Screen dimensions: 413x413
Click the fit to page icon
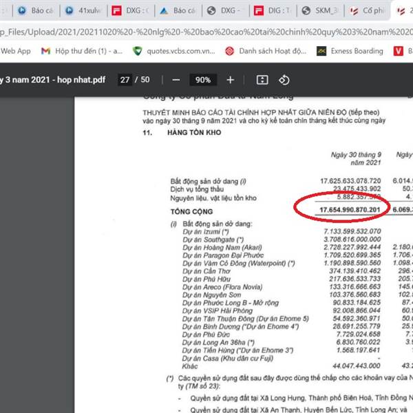(x=262, y=80)
